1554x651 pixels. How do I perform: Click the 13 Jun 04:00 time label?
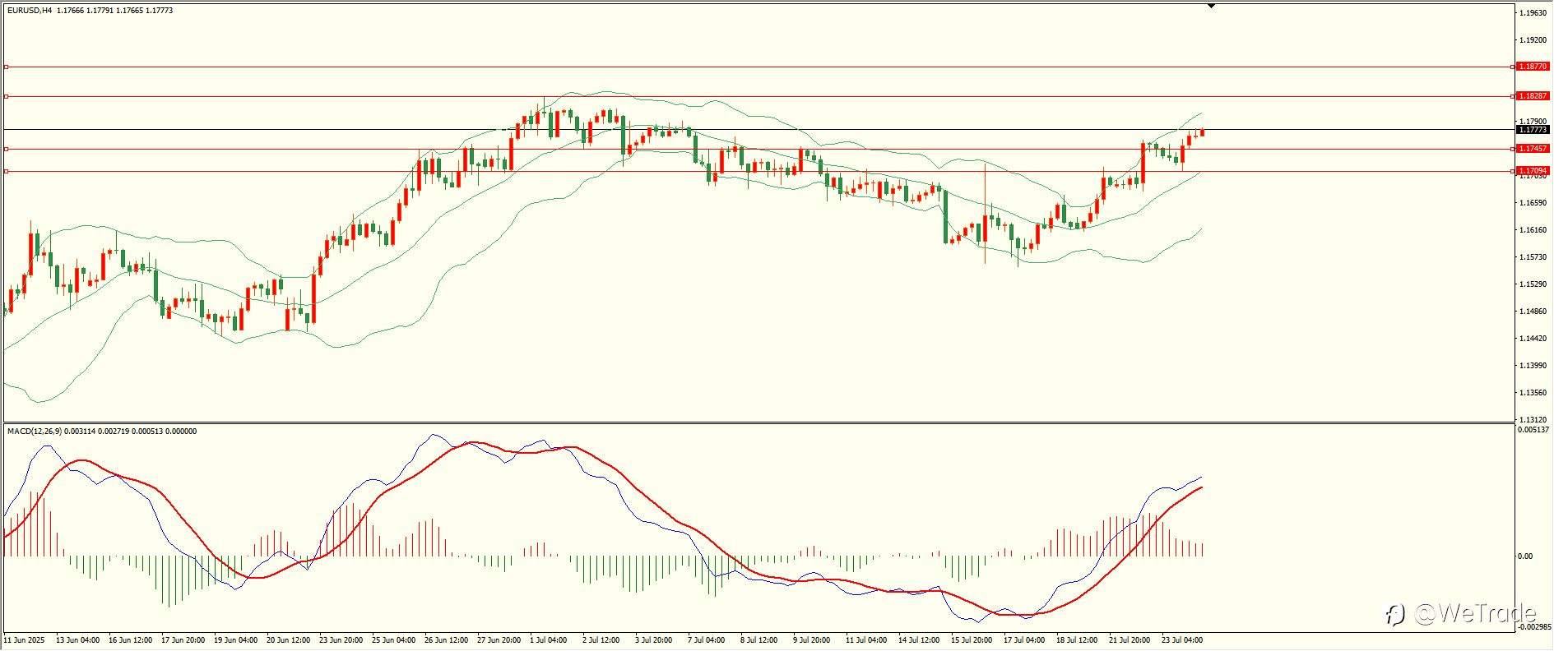78,640
